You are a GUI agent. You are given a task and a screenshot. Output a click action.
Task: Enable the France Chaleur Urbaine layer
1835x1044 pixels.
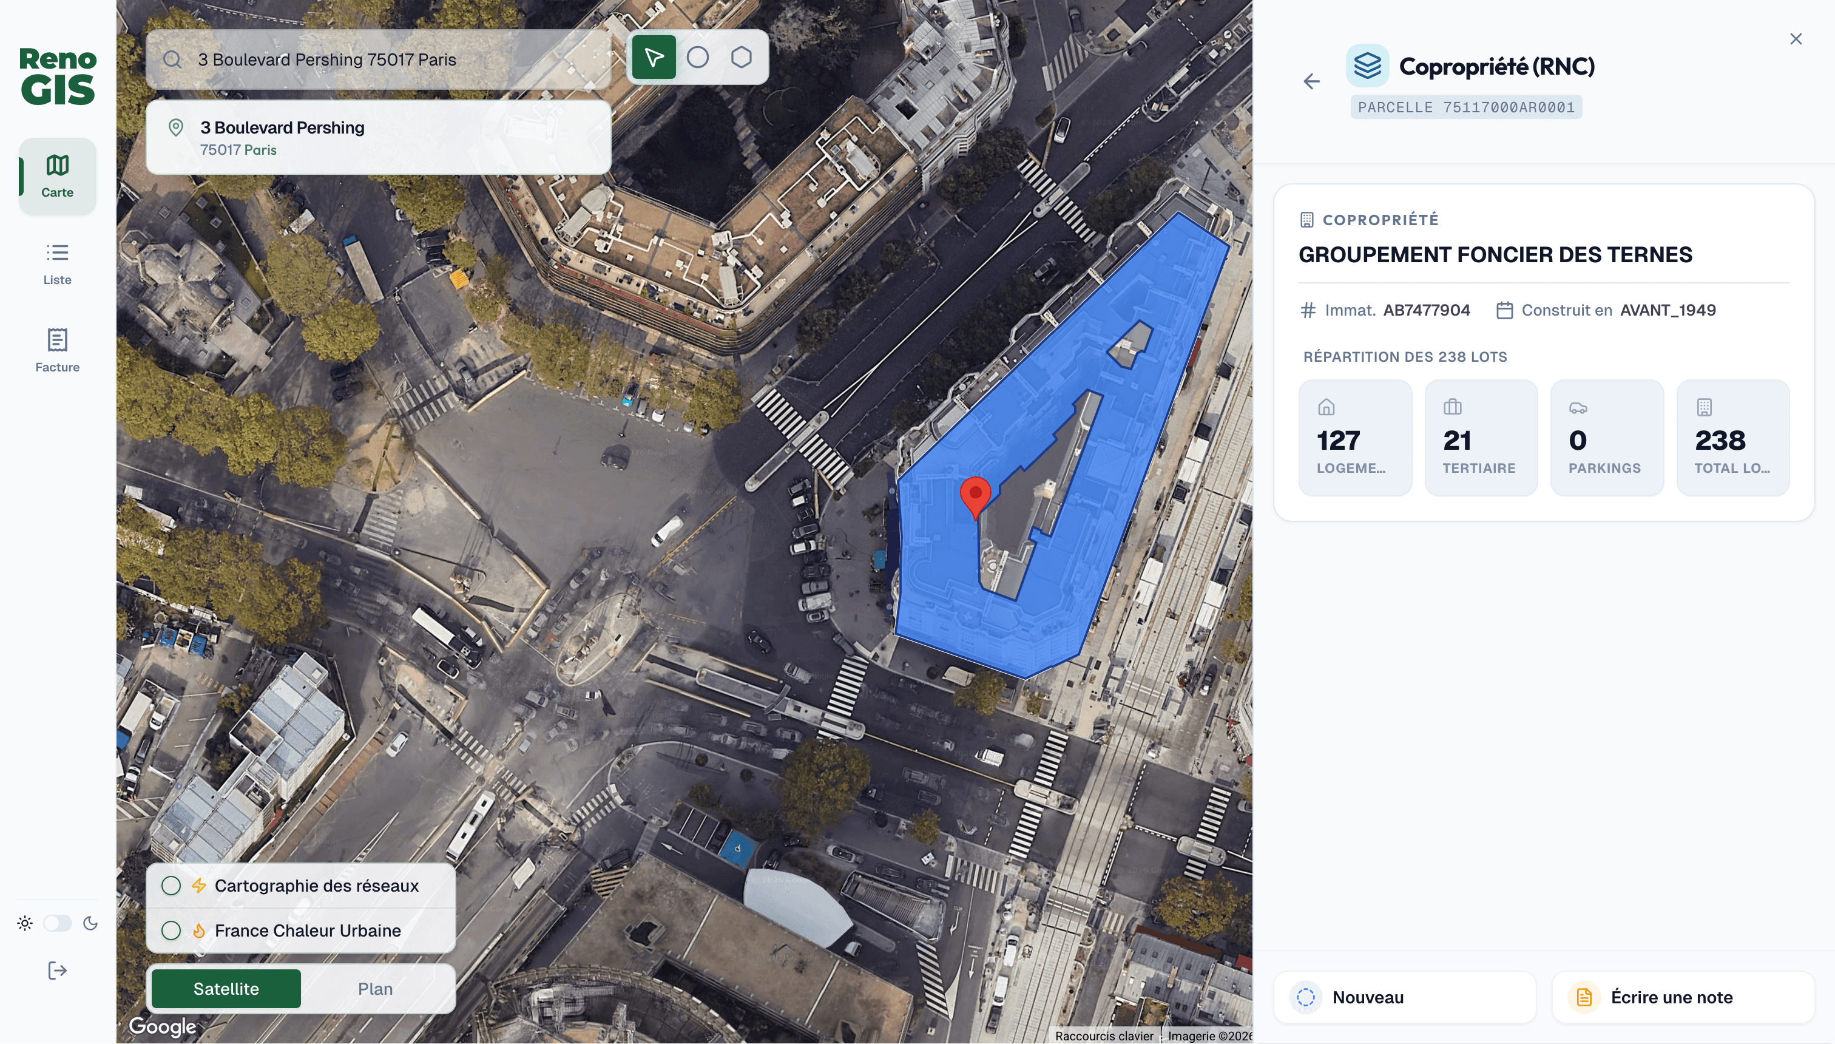tap(171, 930)
